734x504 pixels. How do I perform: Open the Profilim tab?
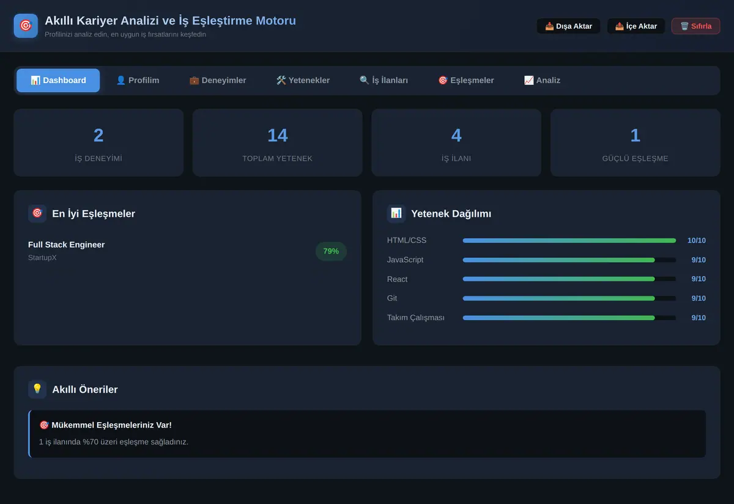(x=138, y=80)
